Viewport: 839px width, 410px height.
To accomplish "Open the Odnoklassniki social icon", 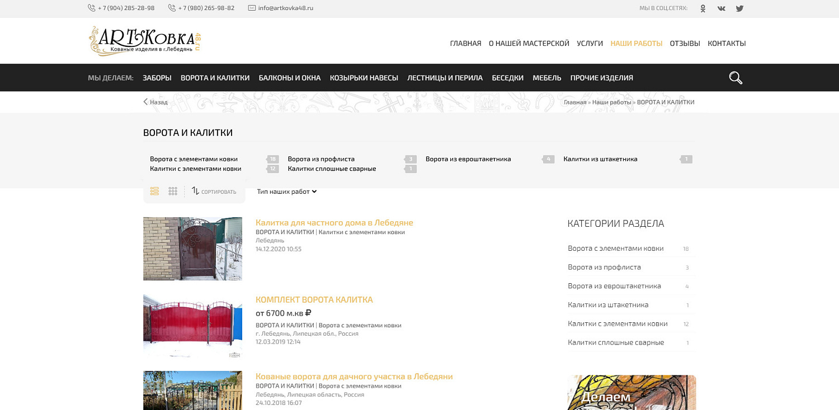I will click(x=703, y=8).
